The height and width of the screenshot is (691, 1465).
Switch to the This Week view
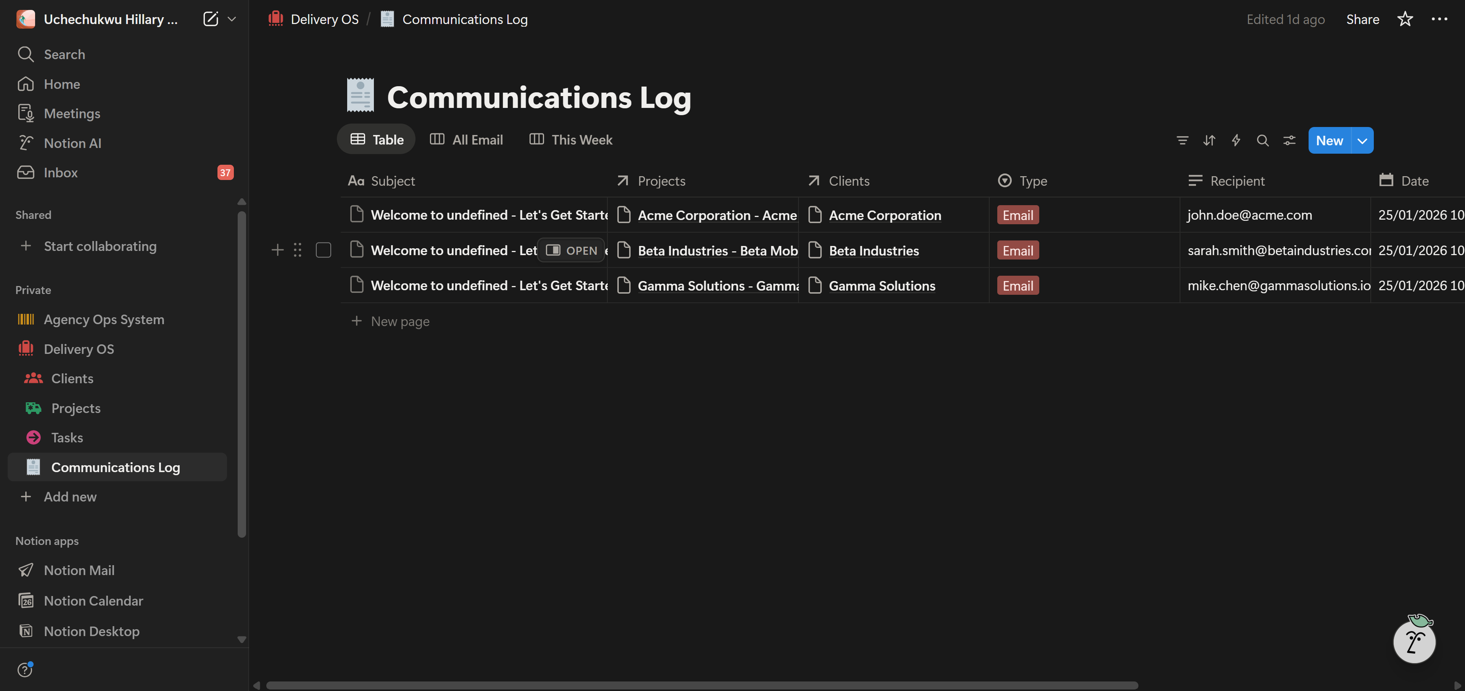click(x=571, y=139)
